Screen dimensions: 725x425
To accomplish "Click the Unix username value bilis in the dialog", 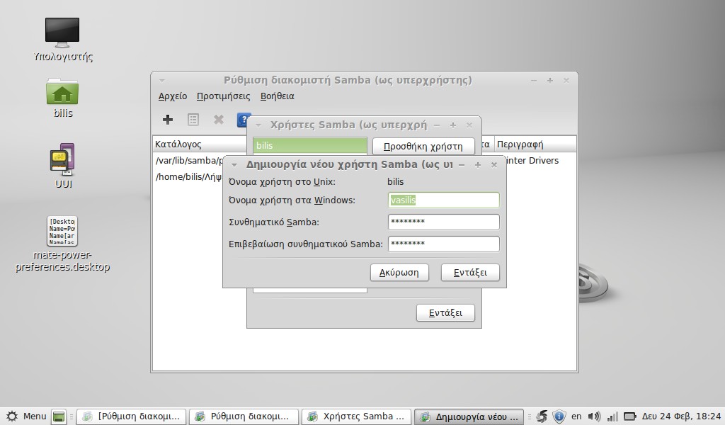I will pos(396,182).
